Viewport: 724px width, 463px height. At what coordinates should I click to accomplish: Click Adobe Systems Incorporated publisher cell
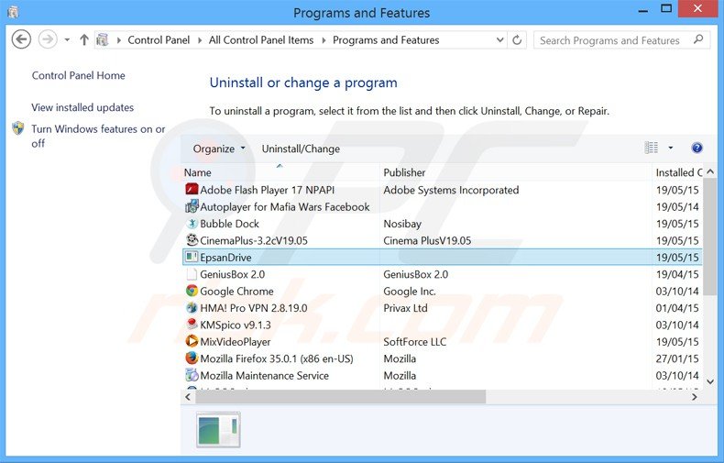pyautogui.click(x=451, y=190)
